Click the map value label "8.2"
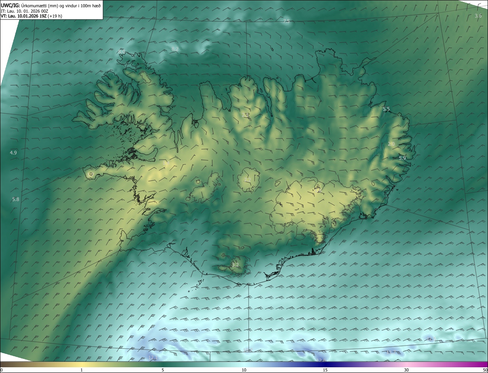This screenshot has width=488, height=373. coord(175,49)
